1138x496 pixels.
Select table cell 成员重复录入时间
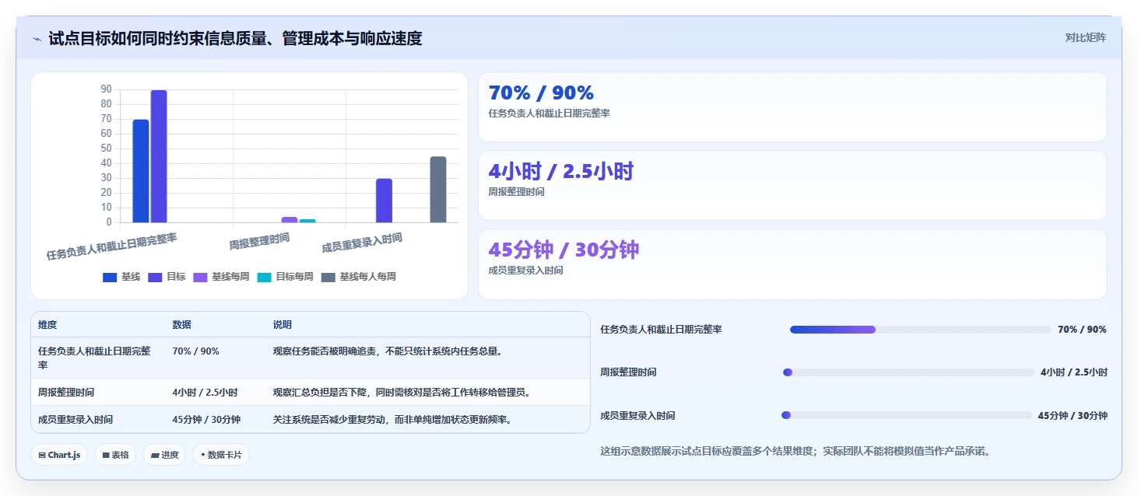point(76,420)
